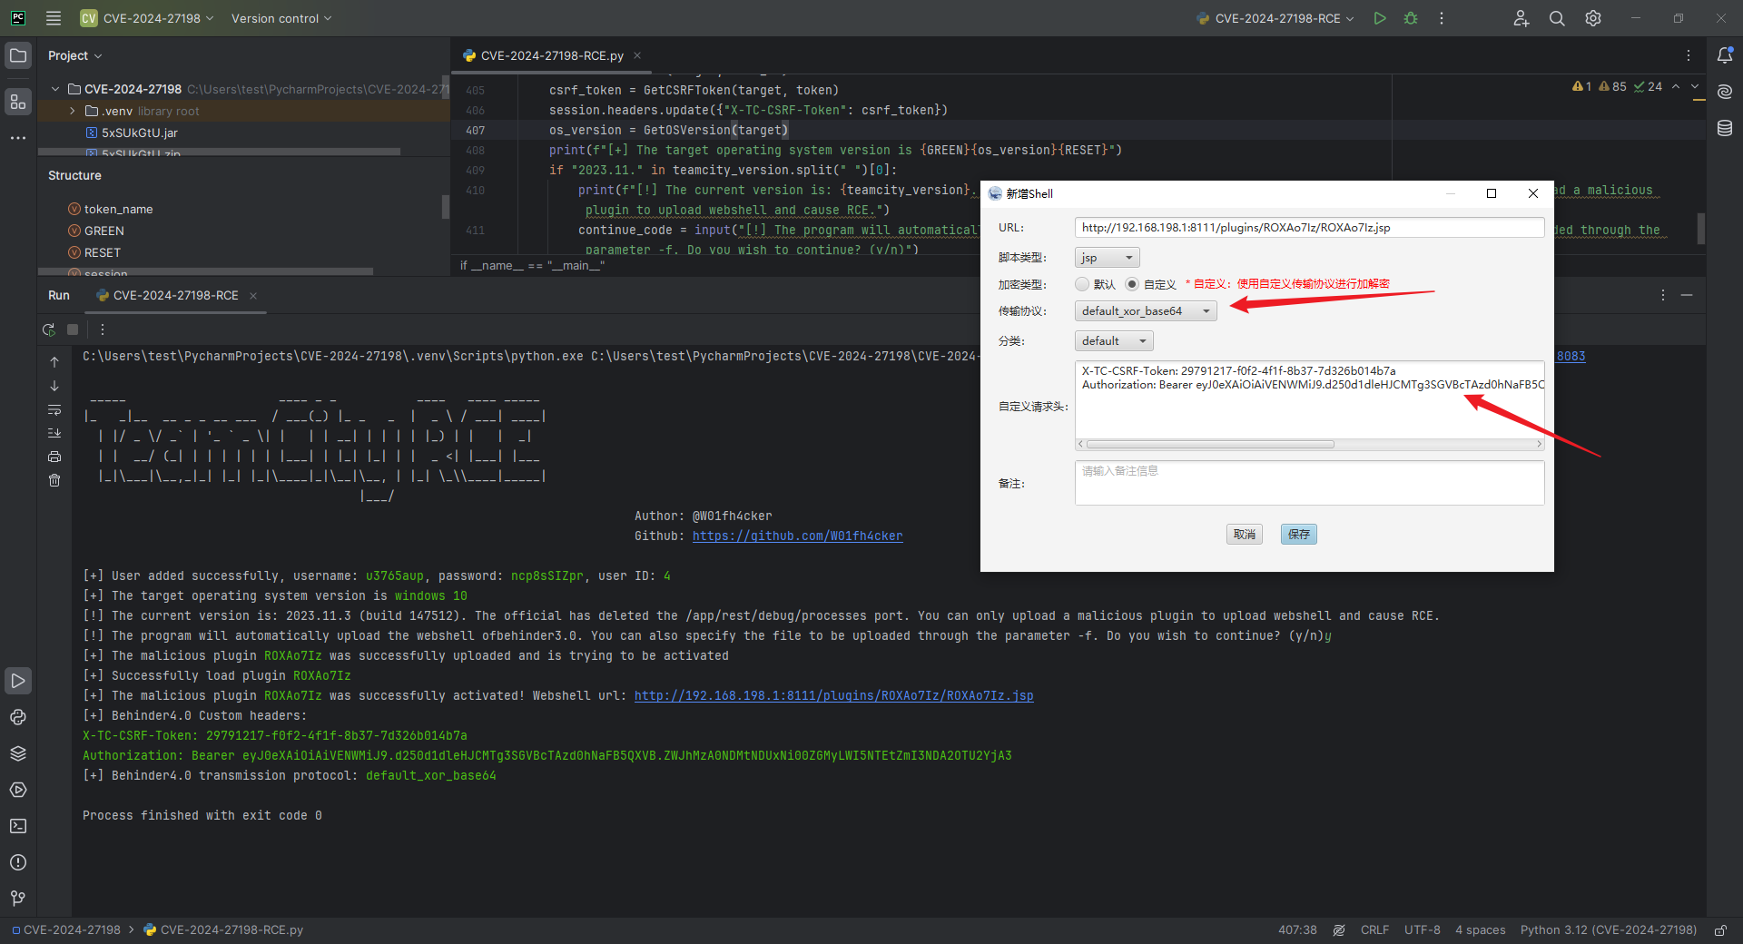Open More Actions next to the Debug button
Screen dimensions: 1743x944
tap(1442, 18)
